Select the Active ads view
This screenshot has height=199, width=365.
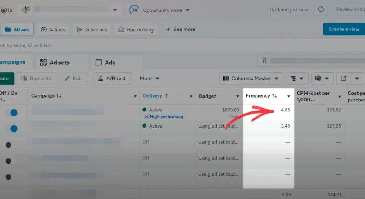point(92,29)
